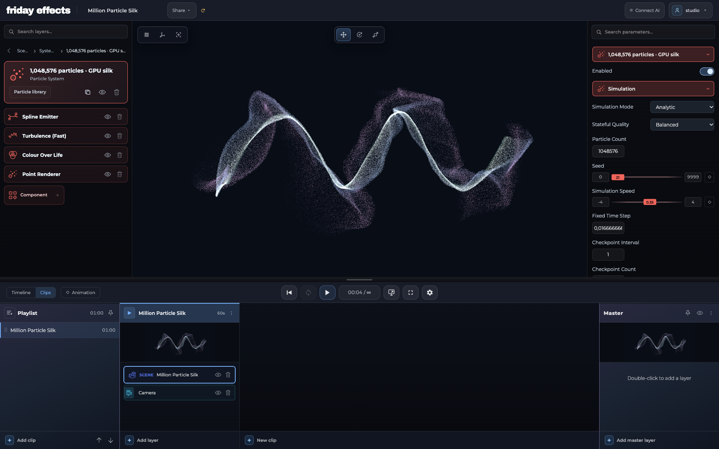719x449 pixels.
Task: Toggle the loop playback icon
Action: tap(308, 293)
